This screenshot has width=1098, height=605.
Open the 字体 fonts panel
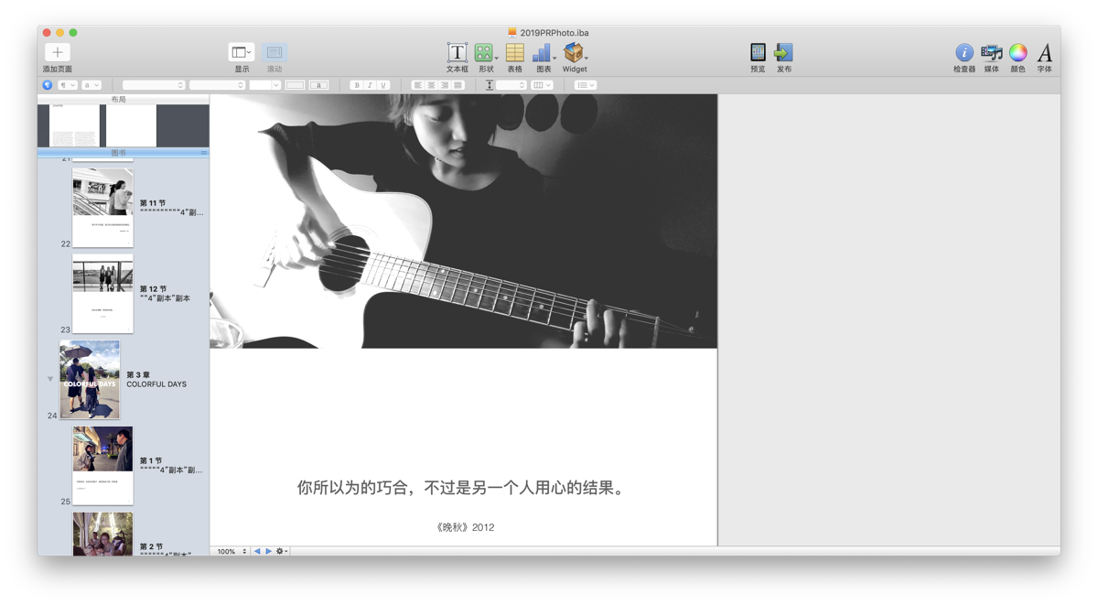(1044, 53)
